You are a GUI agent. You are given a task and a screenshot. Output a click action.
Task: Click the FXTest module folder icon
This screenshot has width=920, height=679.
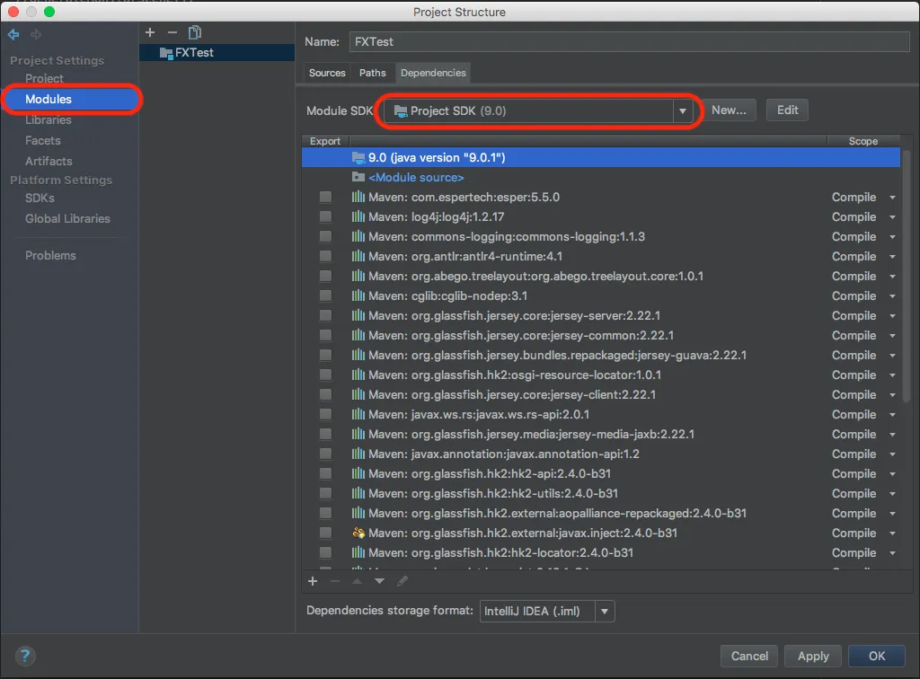(x=166, y=53)
